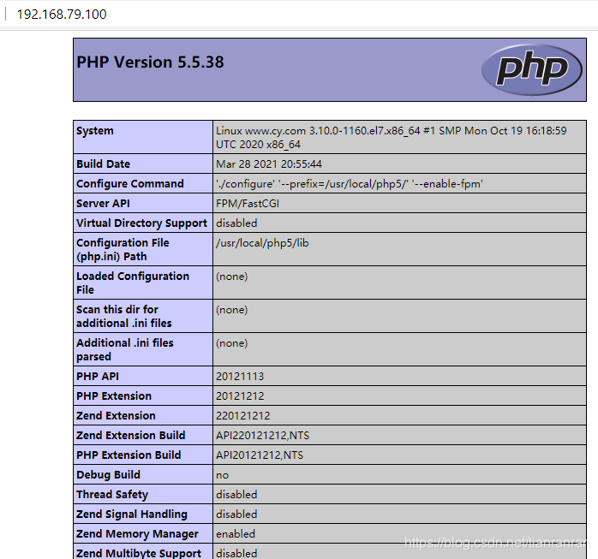Click the /usr/local/php5/lib value

pos(262,243)
